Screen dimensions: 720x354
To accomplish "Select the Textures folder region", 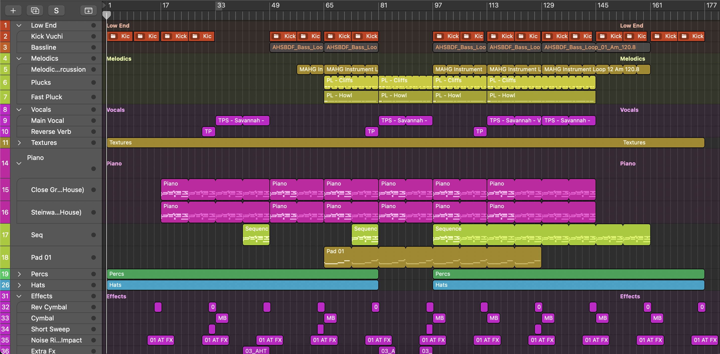I will click(x=405, y=142).
